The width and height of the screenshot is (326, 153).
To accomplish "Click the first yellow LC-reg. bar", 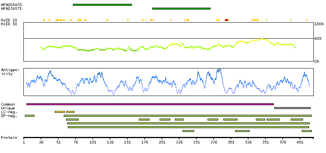I will (x=59, y=112).
